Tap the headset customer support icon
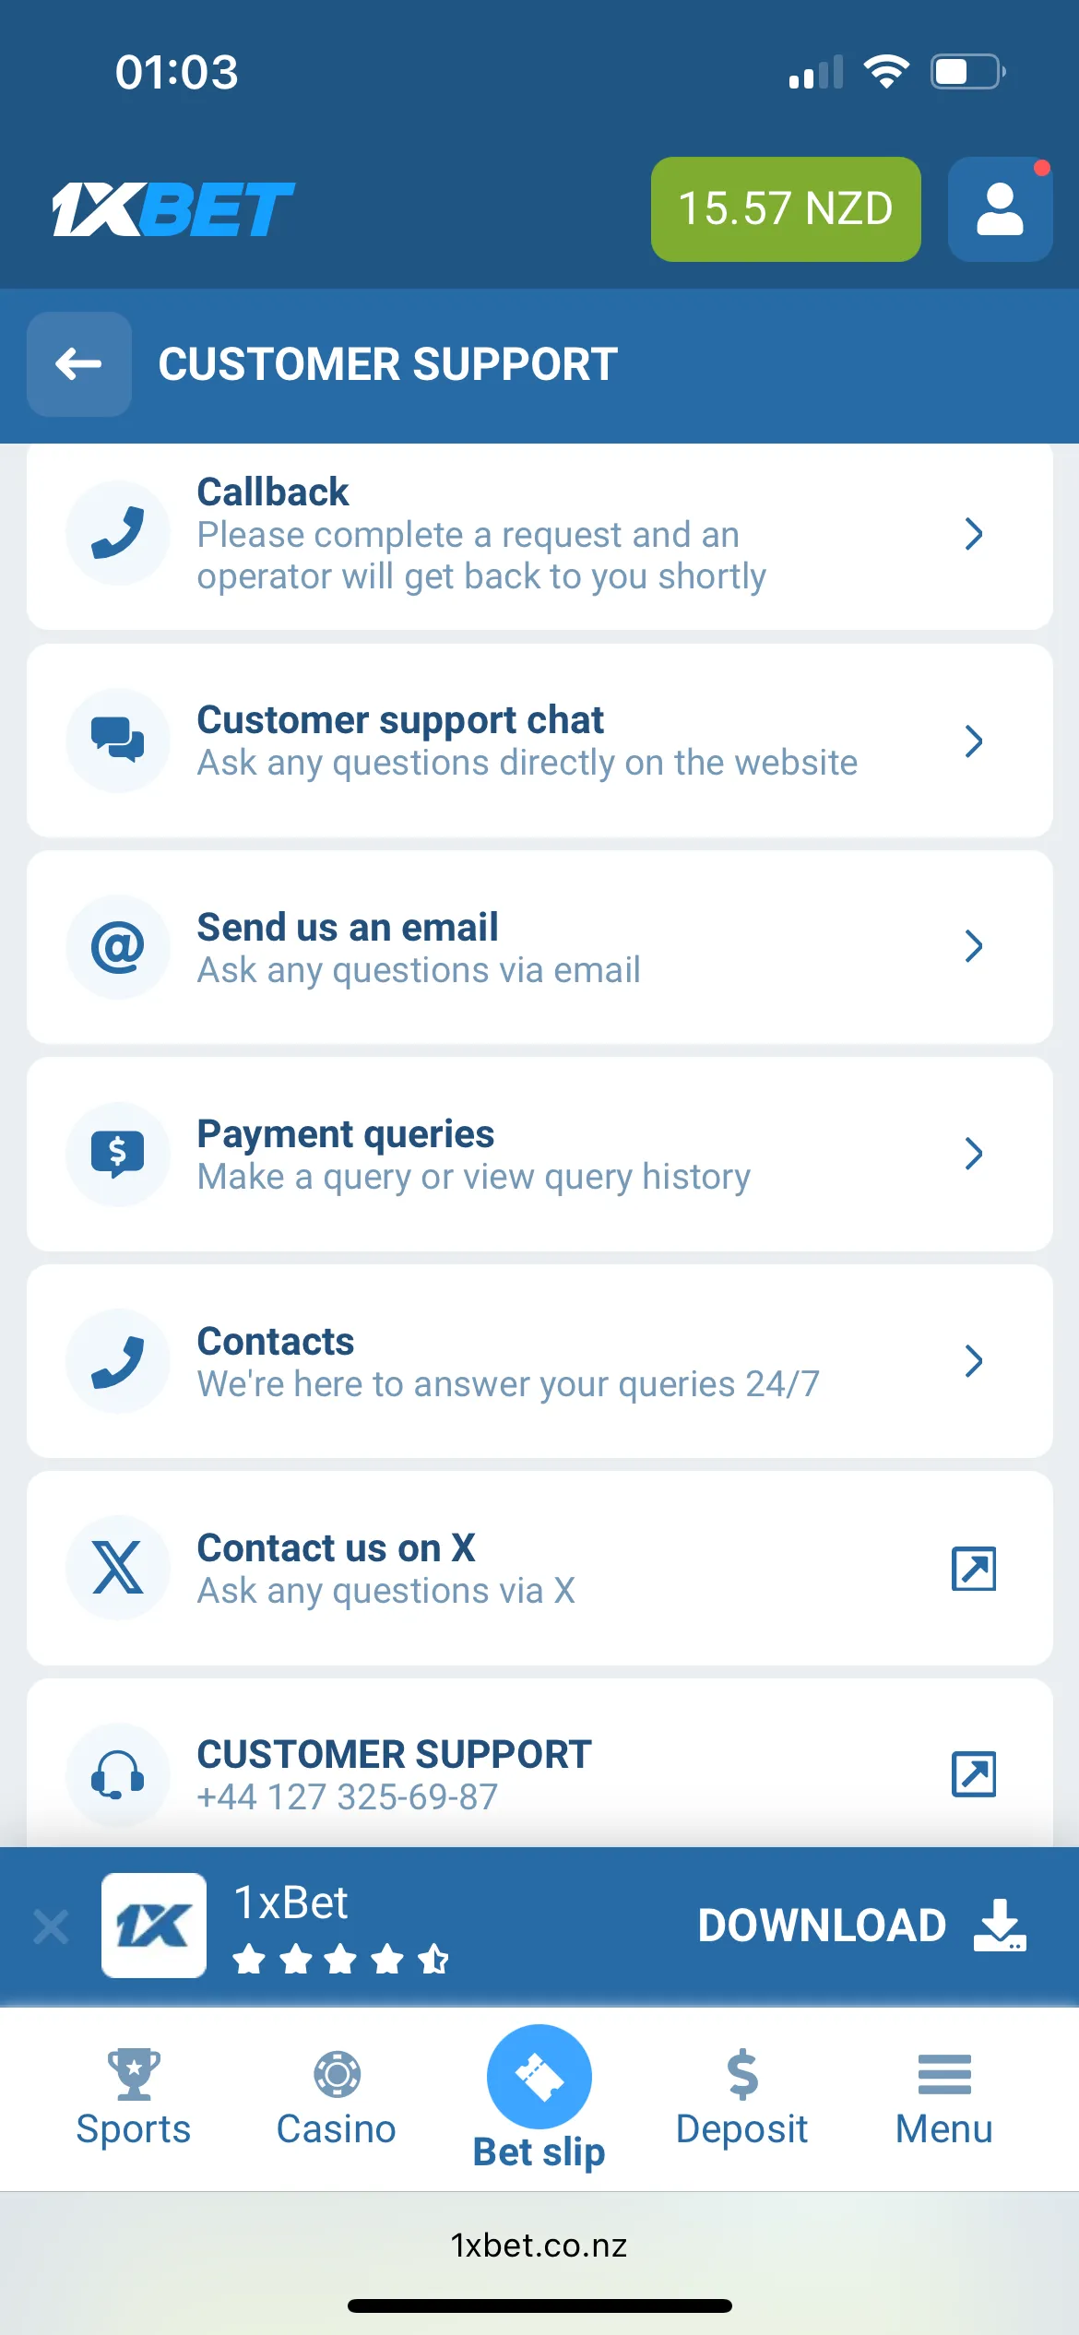The width and height of the screenshot is (1079, 2335). 118,1774
